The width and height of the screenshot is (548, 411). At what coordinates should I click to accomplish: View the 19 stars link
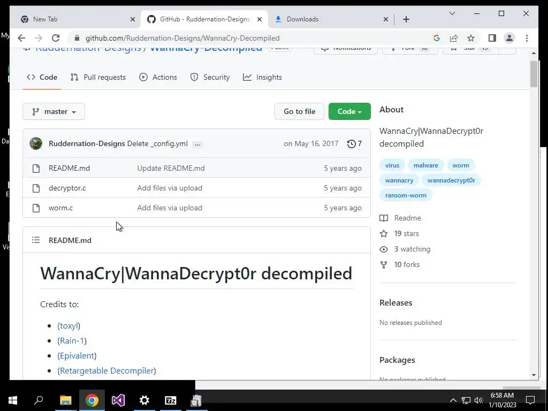point(399,233)
